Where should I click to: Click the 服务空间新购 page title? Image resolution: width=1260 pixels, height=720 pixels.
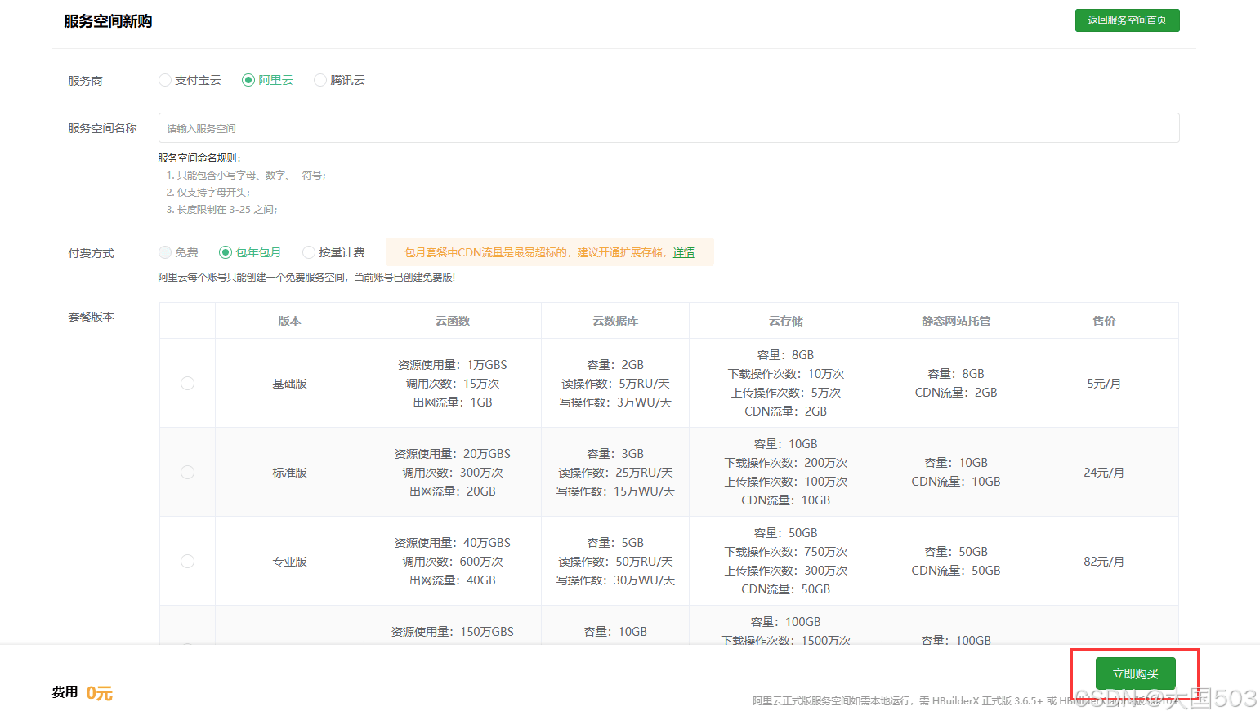(x=108, y=21)
